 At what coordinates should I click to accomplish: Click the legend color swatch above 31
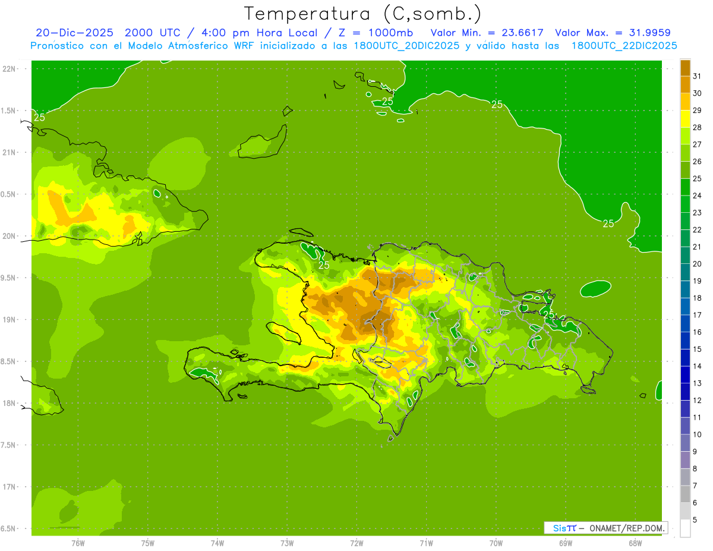click(685, 68)
